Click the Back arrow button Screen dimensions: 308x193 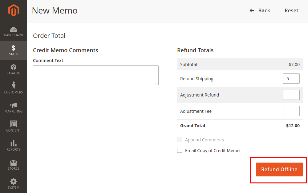click(260, 10)
